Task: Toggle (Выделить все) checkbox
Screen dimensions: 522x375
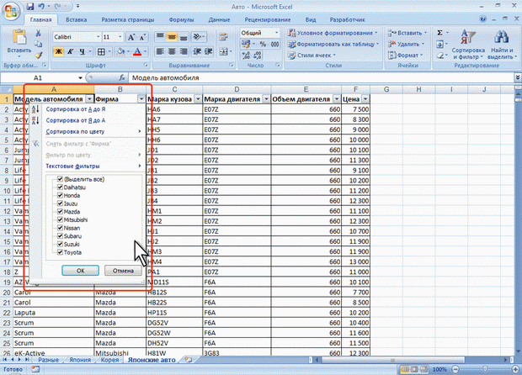Action: [x=61, y=179]
